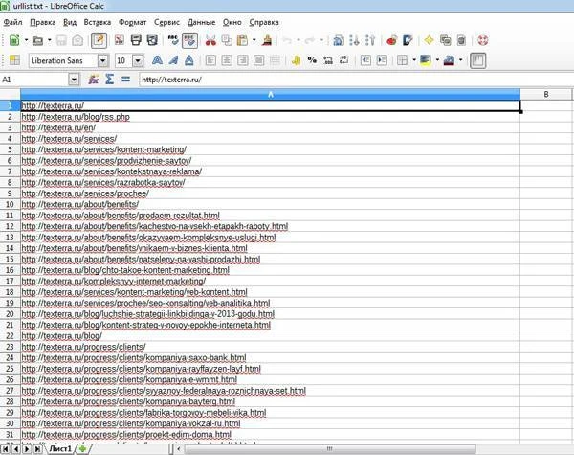Click the Sum sigma button

(x=109, y=80)
